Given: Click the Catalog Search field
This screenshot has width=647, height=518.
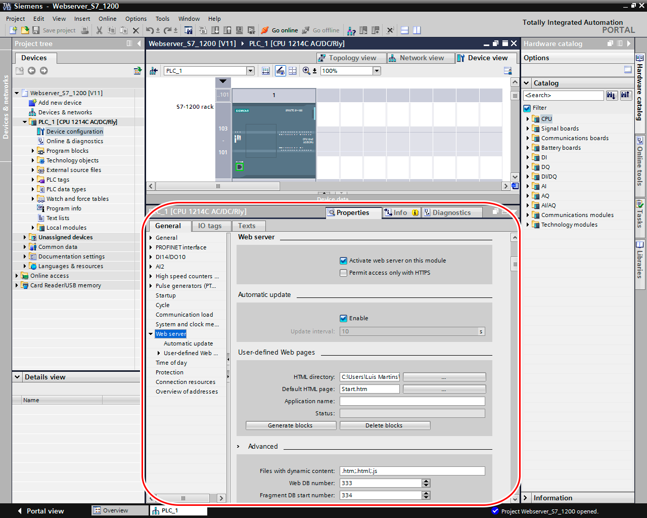Looking at the screenshot, I should [x=564, y=95].
